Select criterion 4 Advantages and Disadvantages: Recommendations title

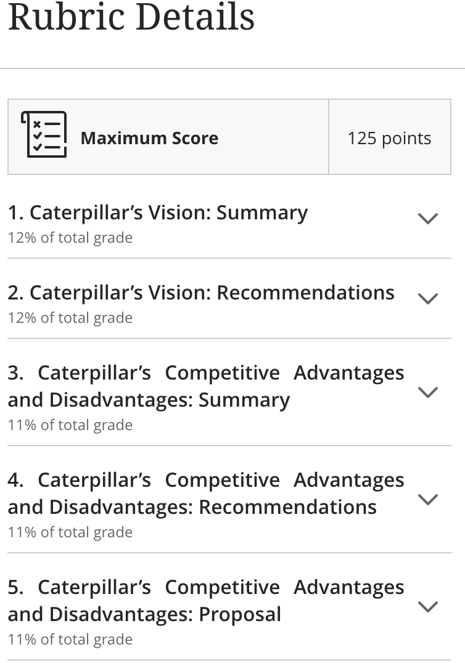(206, 494)
